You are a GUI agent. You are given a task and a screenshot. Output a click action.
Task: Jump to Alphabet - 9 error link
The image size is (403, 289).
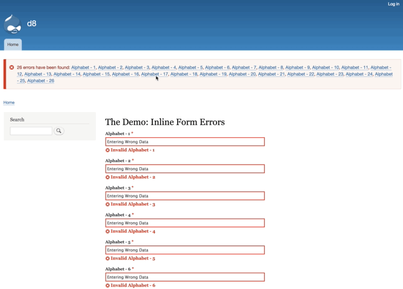(297, 67)
